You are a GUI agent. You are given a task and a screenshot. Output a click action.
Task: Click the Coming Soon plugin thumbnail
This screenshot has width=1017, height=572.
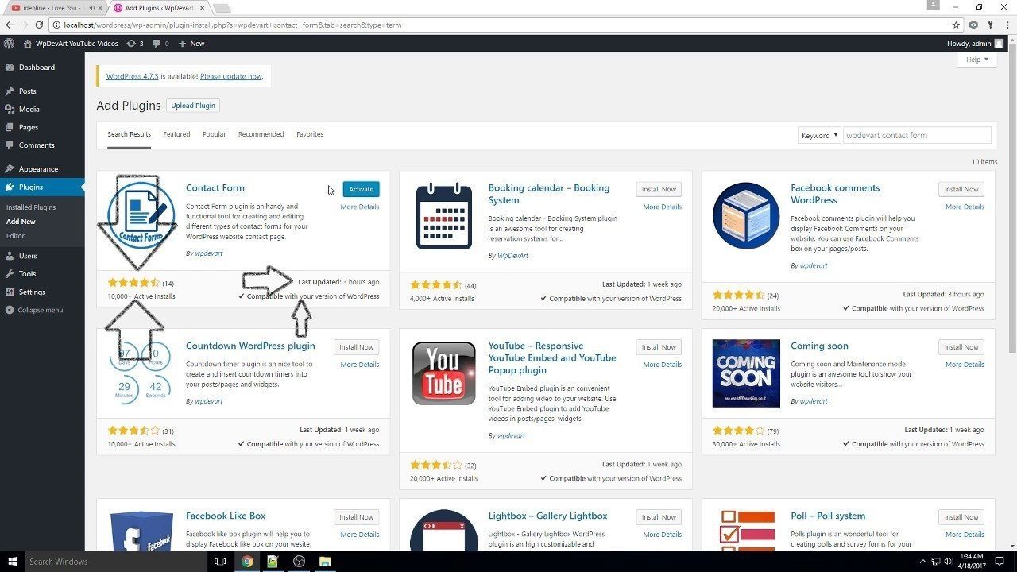746,374
